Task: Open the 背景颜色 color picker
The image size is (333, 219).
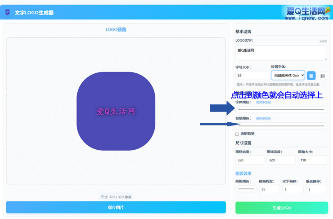Action: [x=281, y=126]
